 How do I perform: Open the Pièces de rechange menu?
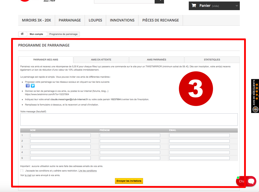[x=160, y=20]
